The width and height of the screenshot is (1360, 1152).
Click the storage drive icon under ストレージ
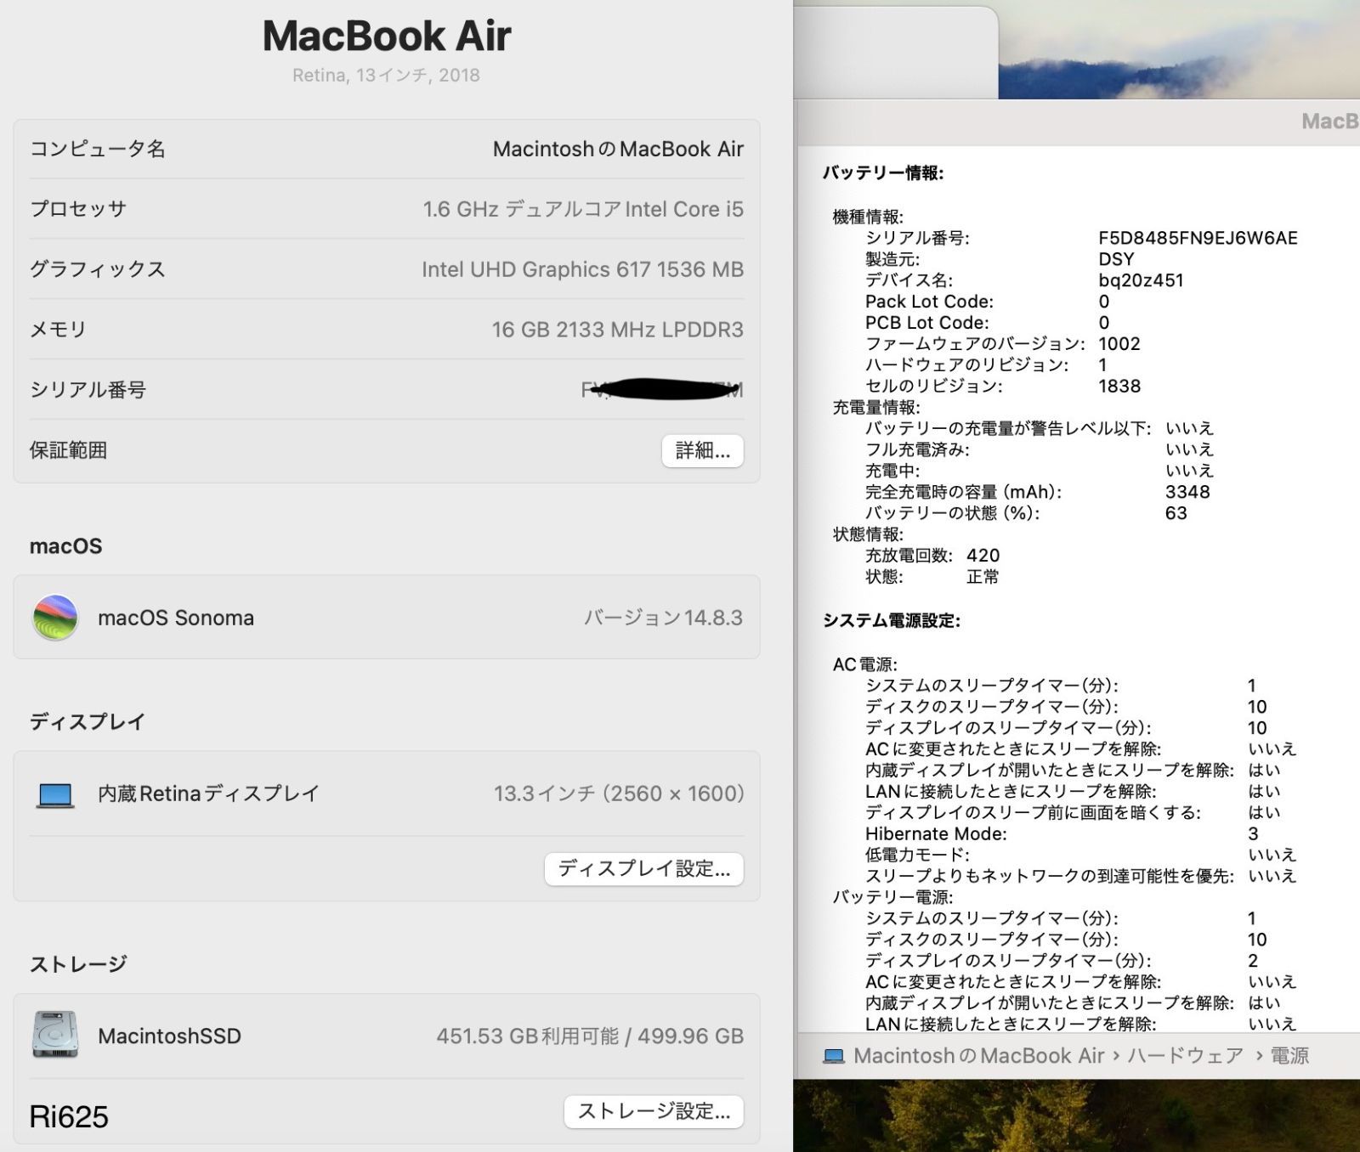pos(54,1036)
